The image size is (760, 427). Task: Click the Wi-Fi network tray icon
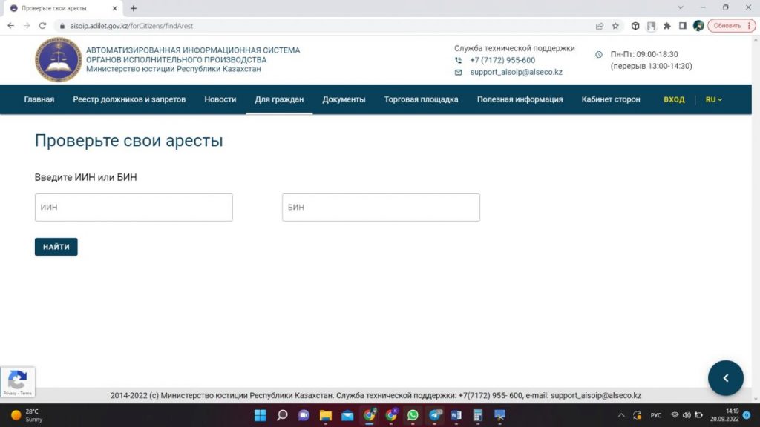(674, 415)
